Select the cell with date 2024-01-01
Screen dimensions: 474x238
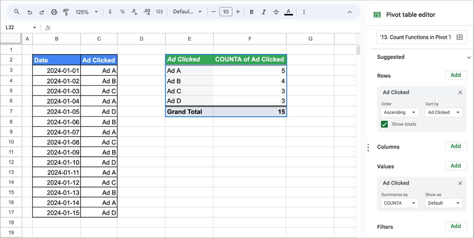tap(57, 71)
